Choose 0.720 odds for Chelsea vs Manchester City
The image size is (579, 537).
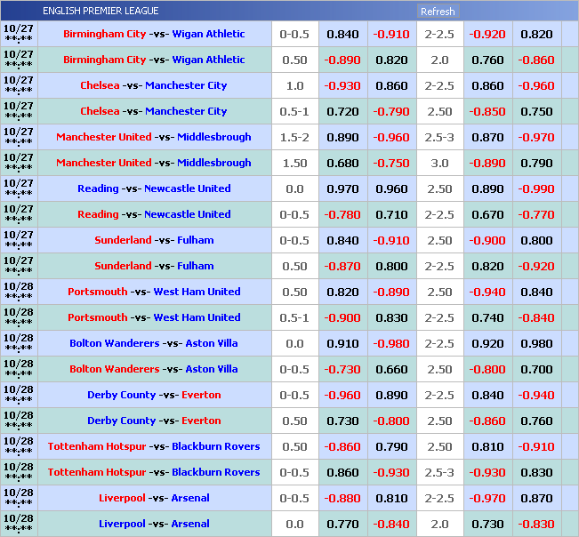342,111
